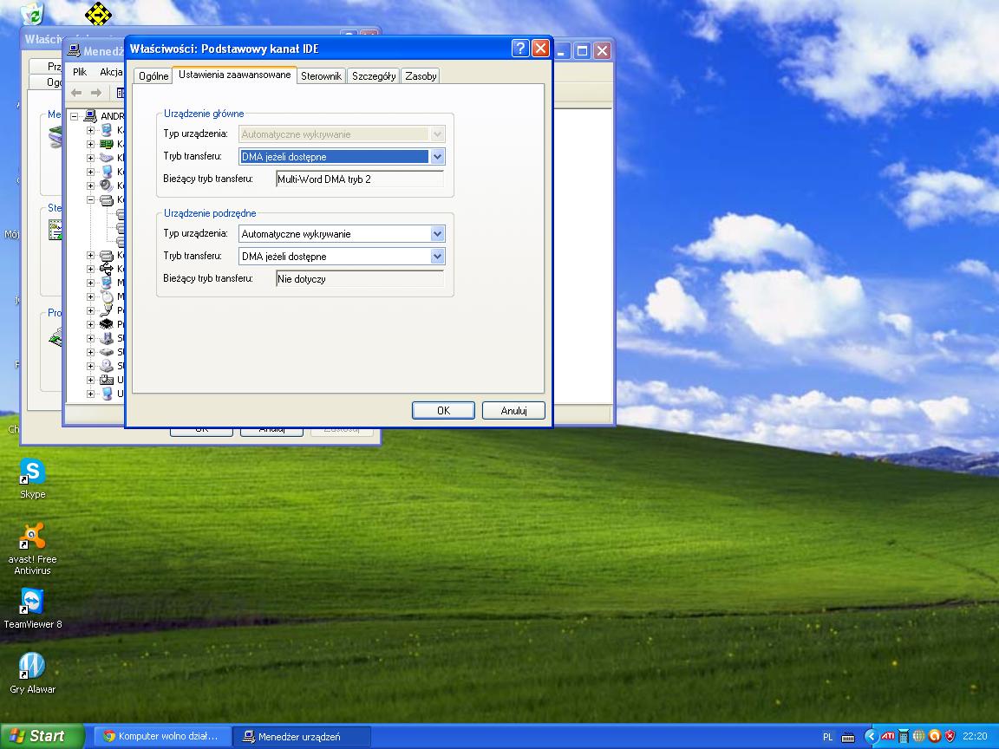Image resolution: width=999 pixels, height=749 pixels.
Task: Maximize the Device Manager window
Action: (x=582, y=51)
